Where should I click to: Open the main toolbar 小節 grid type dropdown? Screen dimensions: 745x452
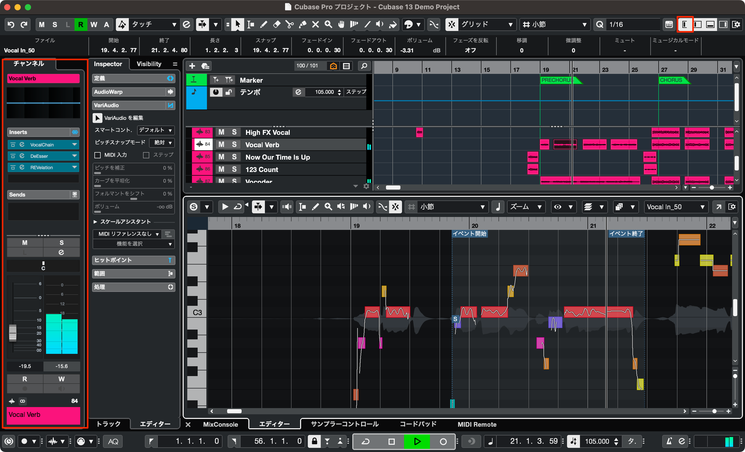tap(555, 25)
